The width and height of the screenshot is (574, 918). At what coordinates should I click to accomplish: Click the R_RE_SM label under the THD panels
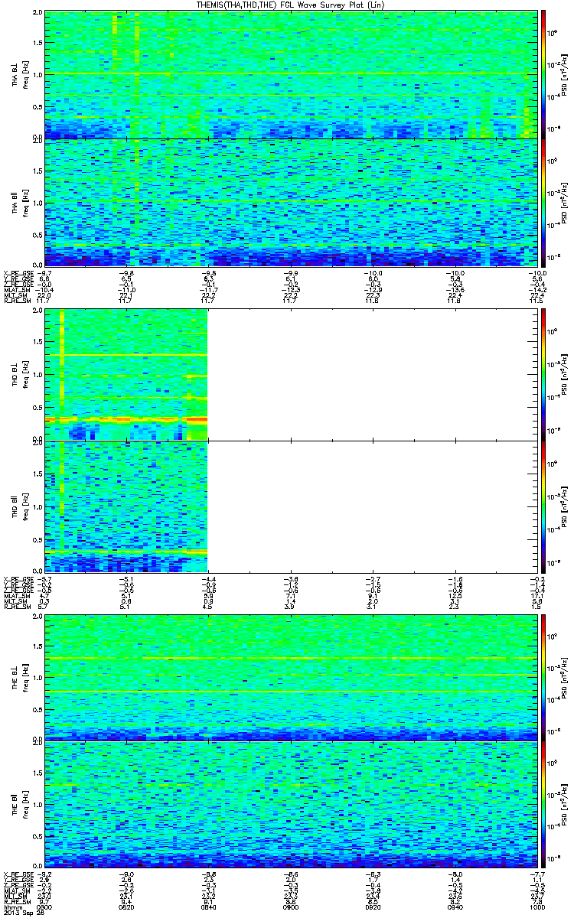pyautogui.click(x=15, y=606)
